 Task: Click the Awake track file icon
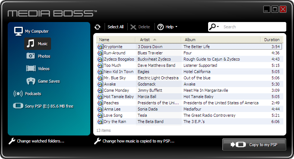tap(100, 84)
